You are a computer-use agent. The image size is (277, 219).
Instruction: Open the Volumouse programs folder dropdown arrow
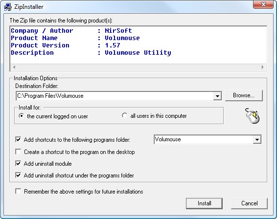tap(257, 140)
